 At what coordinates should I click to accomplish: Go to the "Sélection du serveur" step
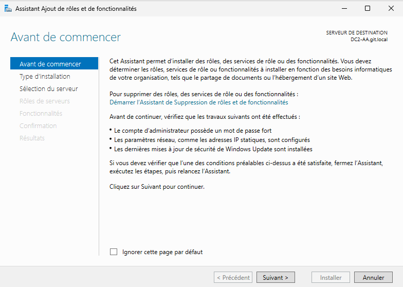point(48,88)
